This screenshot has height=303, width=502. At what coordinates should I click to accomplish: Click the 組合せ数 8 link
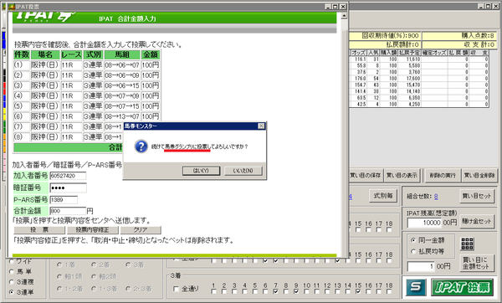pyautogui.click(x=436, y=197)
